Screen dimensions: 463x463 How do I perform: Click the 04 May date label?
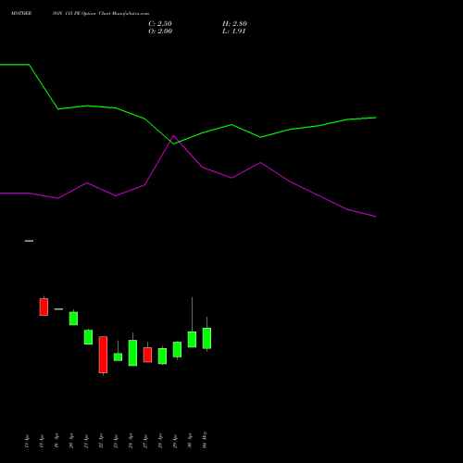205,440
